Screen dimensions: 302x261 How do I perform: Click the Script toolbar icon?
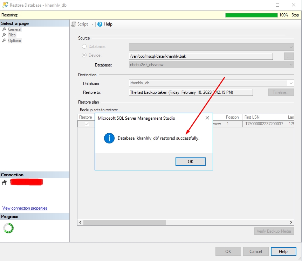(74, 24)
